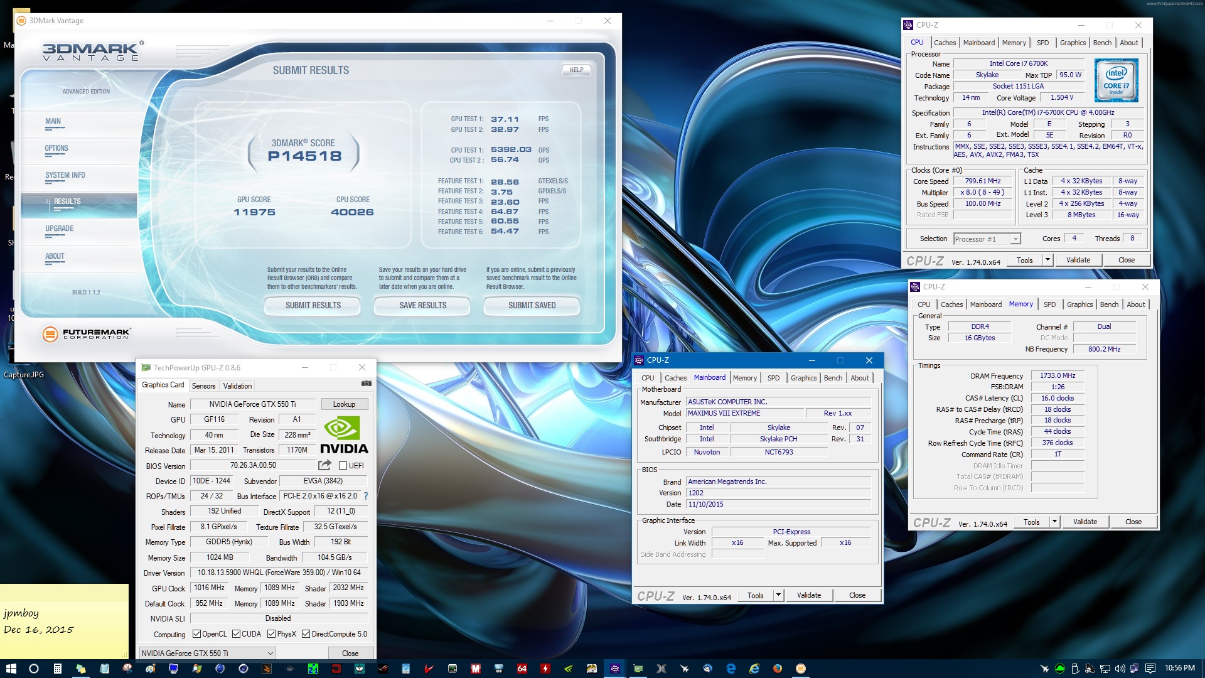The image size is (1205, 678).
Task: Click MAXIMUS VIII EXTREME model field
Action: 745,413
